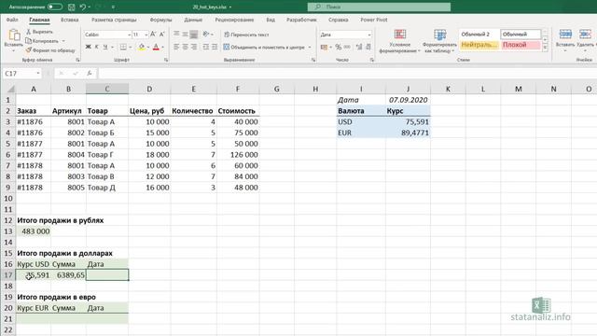Apply the yellow fill color bucket
Viewport: 597px width, 336px height.
141,47
